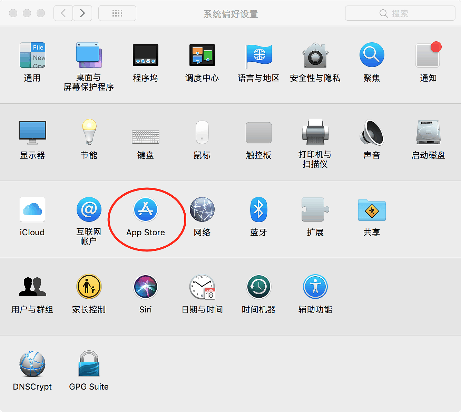Open 安全性与隐私 preferences
The image size is (461, 412).
tap(315, 55)
